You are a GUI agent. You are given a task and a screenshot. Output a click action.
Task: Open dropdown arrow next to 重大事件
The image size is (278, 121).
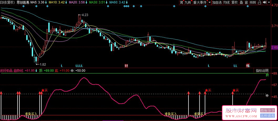pyautogui.click(x=209, y=2)
